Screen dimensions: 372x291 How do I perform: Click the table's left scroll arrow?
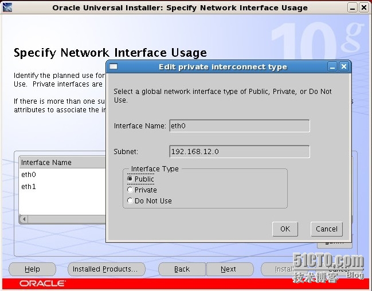[x=24, y=219]
